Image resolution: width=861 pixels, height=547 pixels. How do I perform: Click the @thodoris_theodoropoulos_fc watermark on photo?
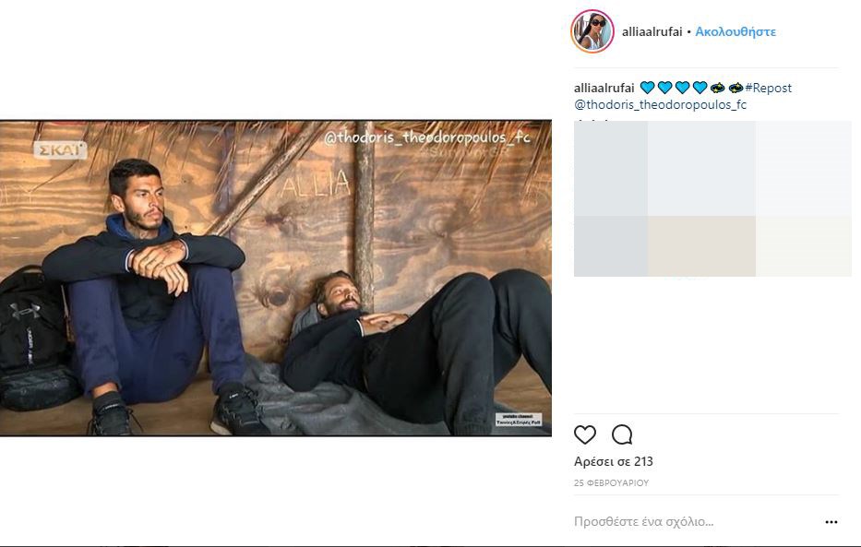click(x=426, y=137)
